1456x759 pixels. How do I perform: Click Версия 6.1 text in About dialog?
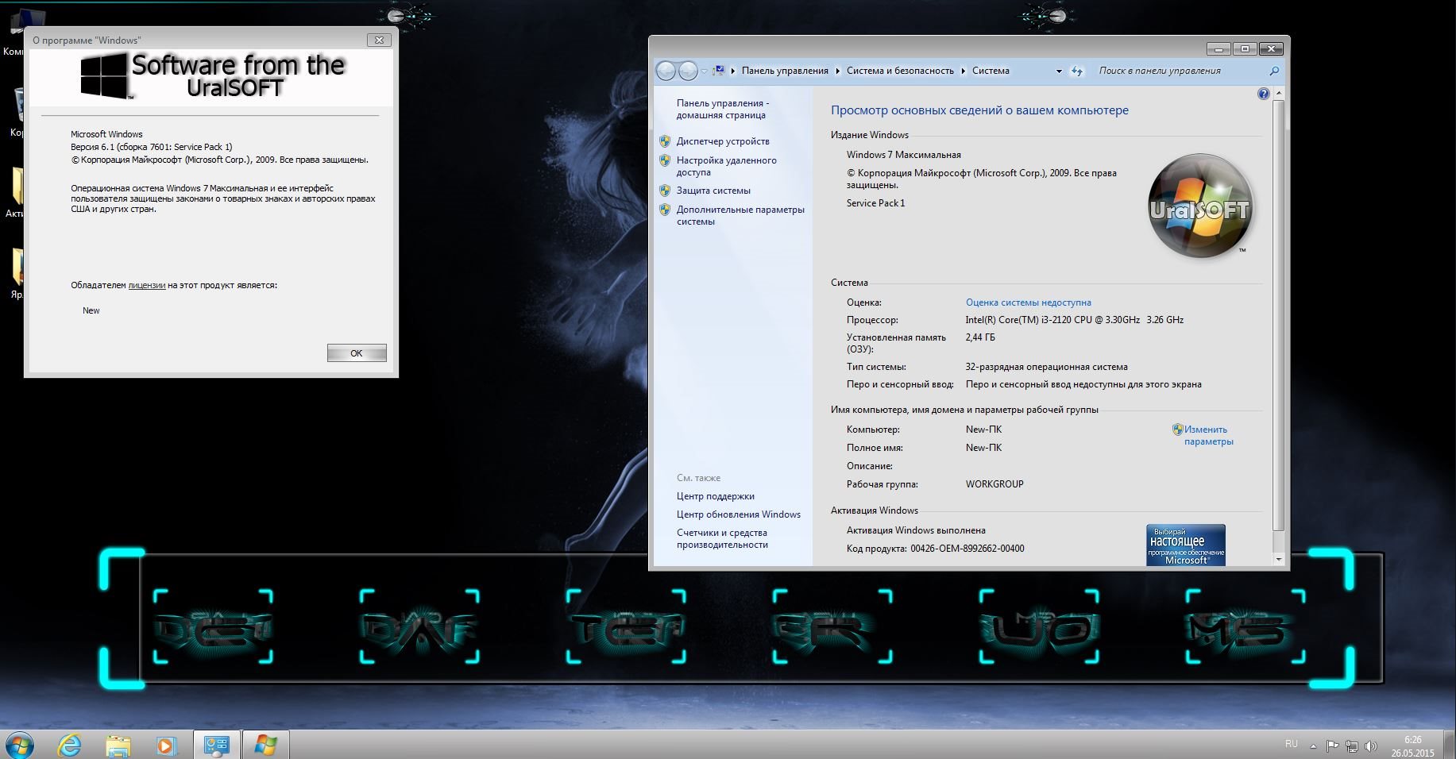click(x=151, y=147)
